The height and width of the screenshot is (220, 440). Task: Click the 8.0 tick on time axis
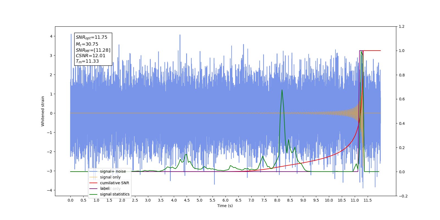(277, 200)
